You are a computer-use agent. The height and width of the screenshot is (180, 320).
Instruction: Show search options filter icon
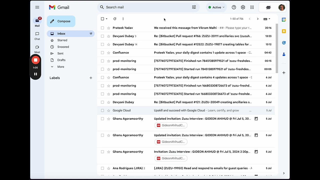pyautogui.click(x=194, y=7)
